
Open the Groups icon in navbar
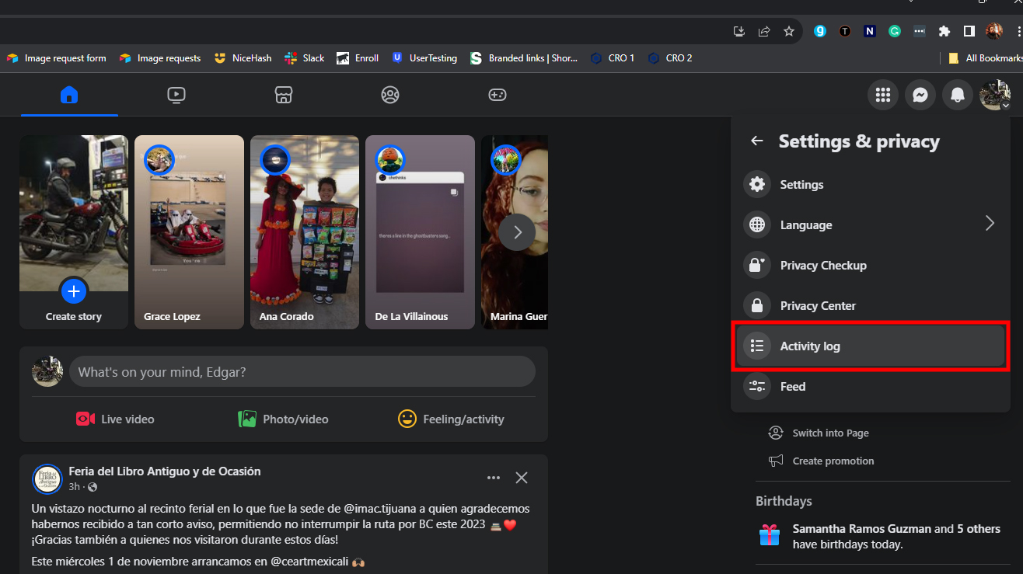point(390,95)
